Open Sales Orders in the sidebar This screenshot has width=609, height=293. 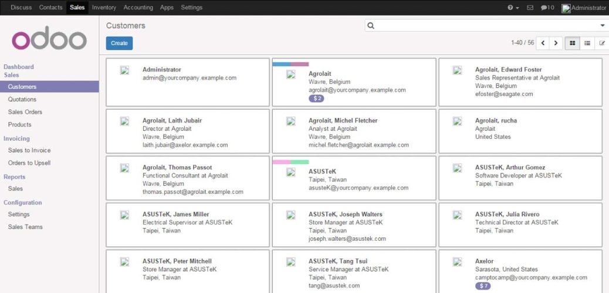[25, 112]
